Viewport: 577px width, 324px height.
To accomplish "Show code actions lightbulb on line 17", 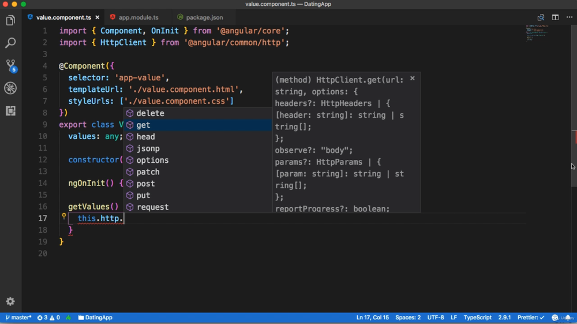I will (x=63, y=216).
